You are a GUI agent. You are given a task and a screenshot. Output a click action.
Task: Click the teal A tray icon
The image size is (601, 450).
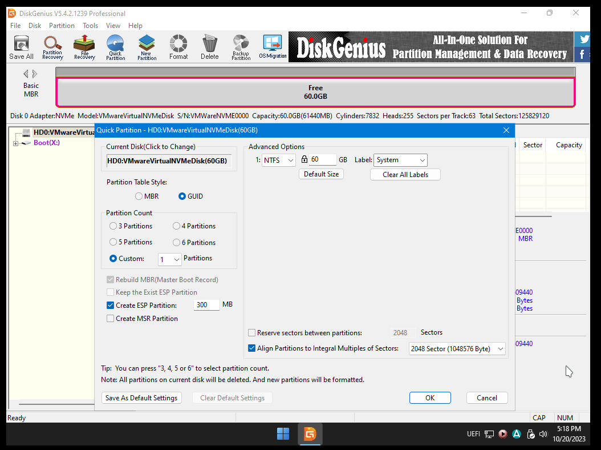[517, 434]
